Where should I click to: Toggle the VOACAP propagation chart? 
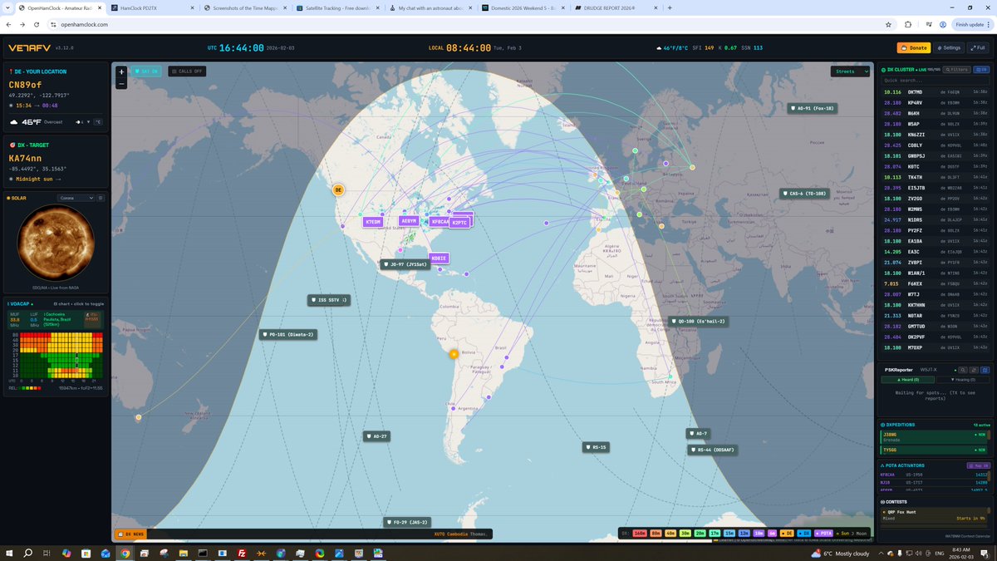click(x=80, y=304)
